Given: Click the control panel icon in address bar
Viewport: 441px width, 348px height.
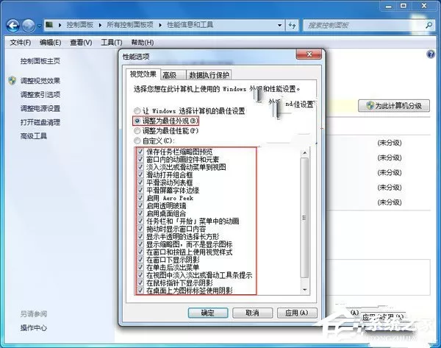Looking at the screenshot, I should coord(49,25).
